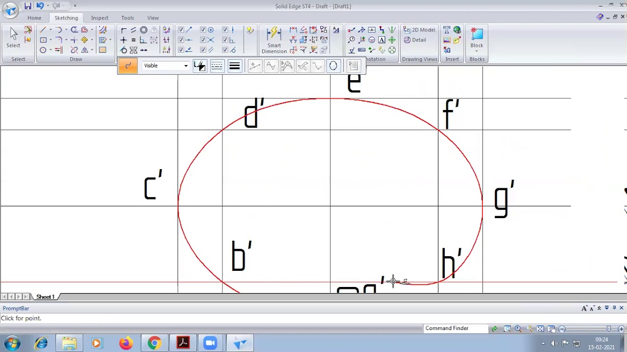Image resolution: width=627 pixels, height=352 pixels.
Task: Open Google Chrome from the taskbar
Action: 154,343
